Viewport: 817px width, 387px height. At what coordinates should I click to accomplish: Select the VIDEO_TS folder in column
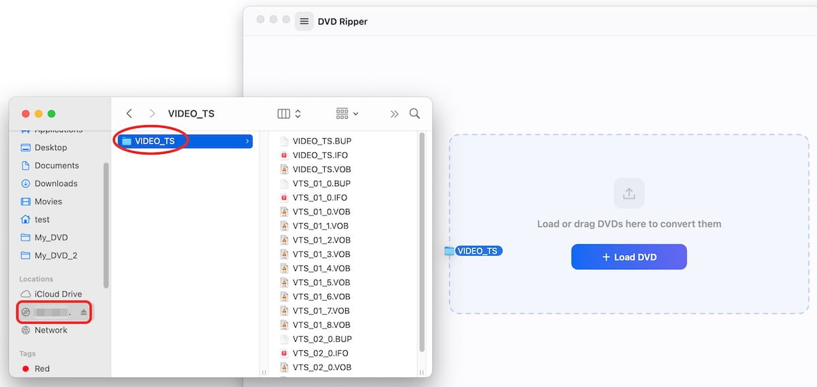point(185,141)
